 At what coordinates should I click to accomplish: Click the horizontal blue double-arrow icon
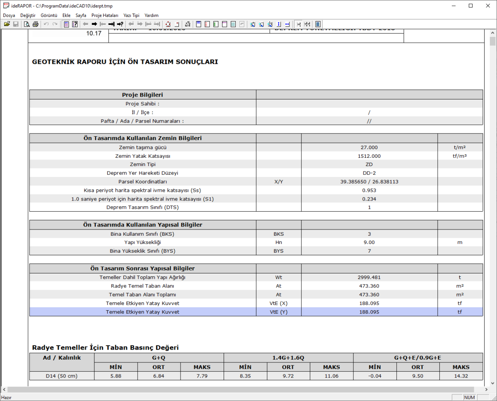[x=287, y=24]
